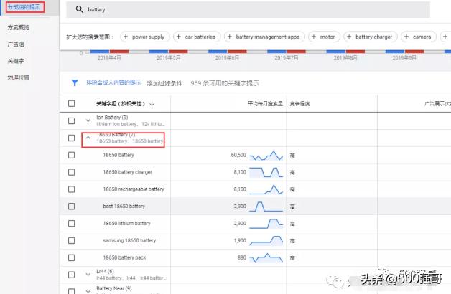451x294 pixels.
Task: Open trend sparkline for 18650 rechargeable battery
Action: point(266,189)
